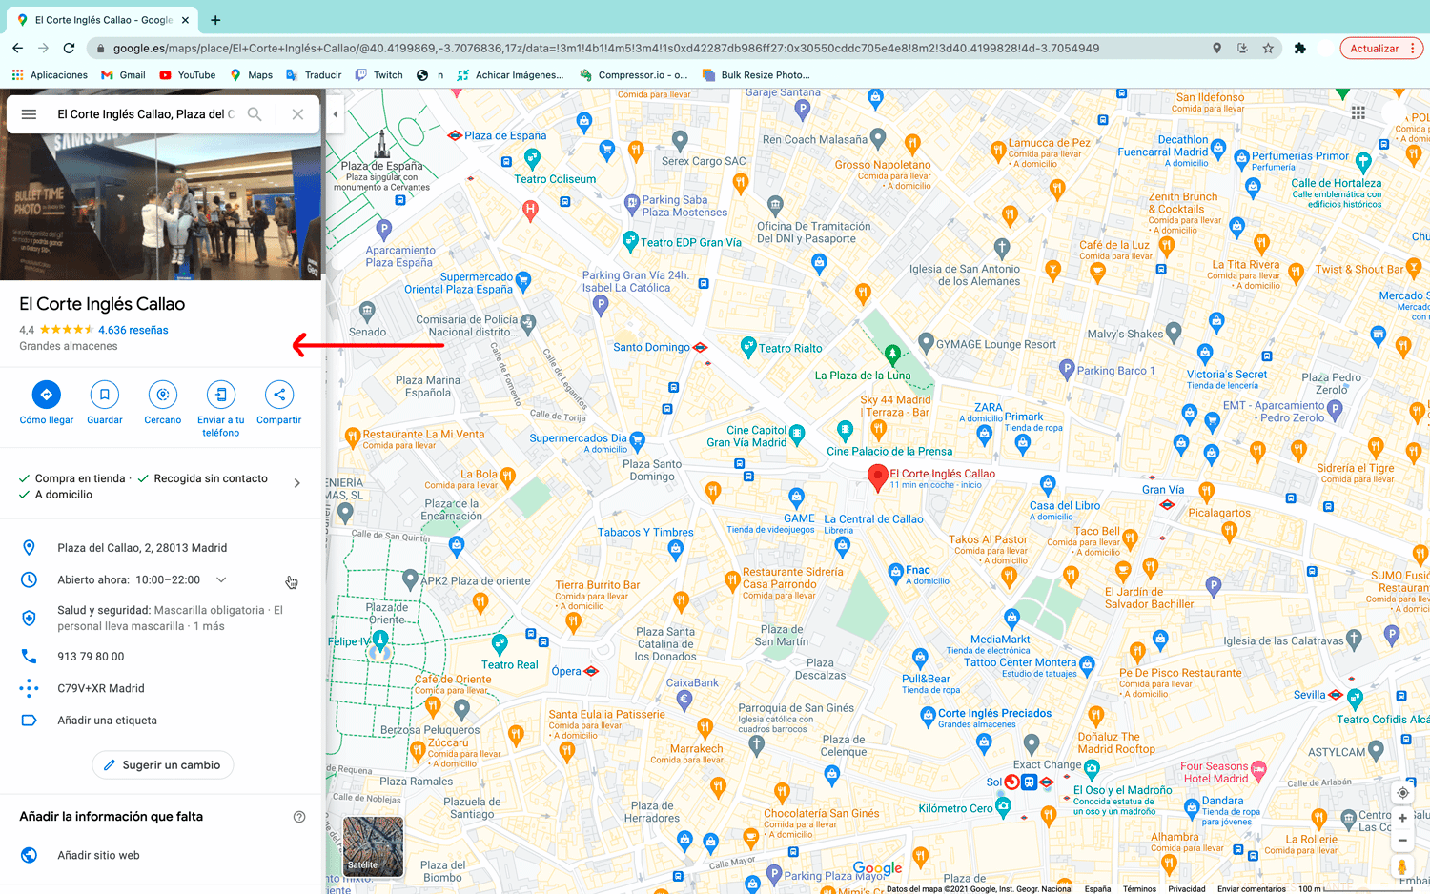Image resolution: width=1430 pixels, height=894 pixels.
Task: Expand the service options chevron
Action: pos(296,483)
